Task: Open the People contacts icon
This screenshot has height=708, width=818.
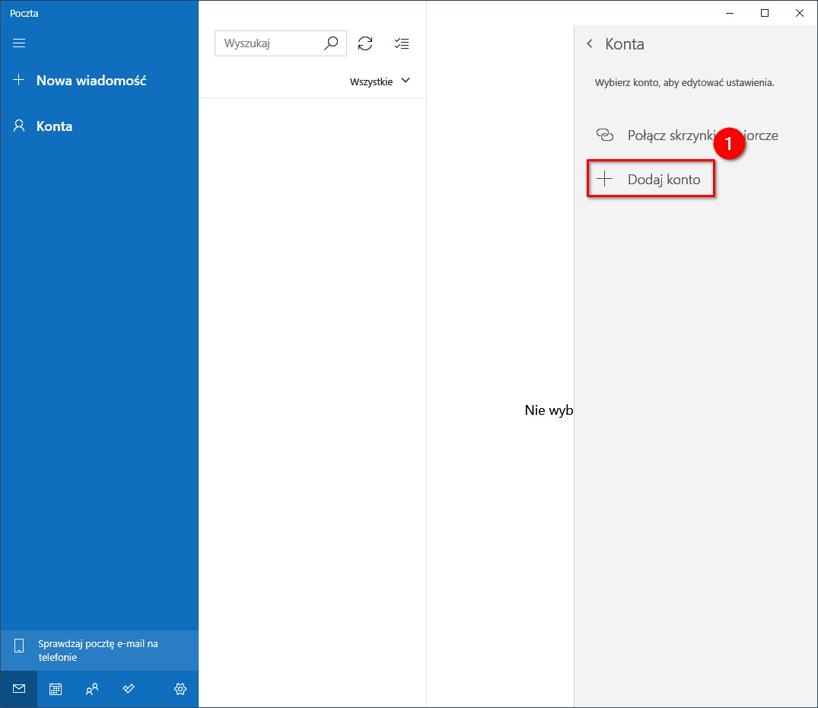Action: pyautogui.click(x=92, y=689)
